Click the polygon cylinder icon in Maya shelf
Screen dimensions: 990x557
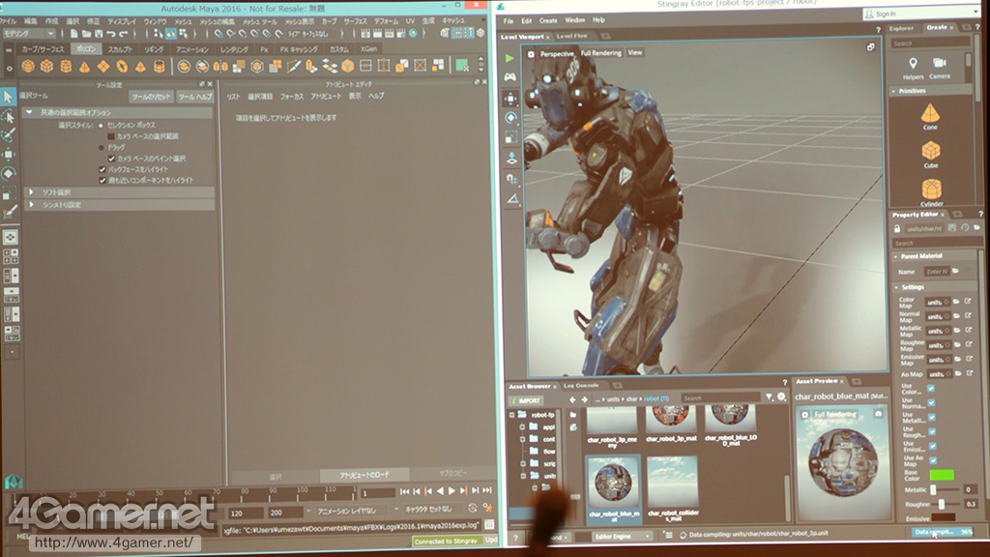coord(66,67)
